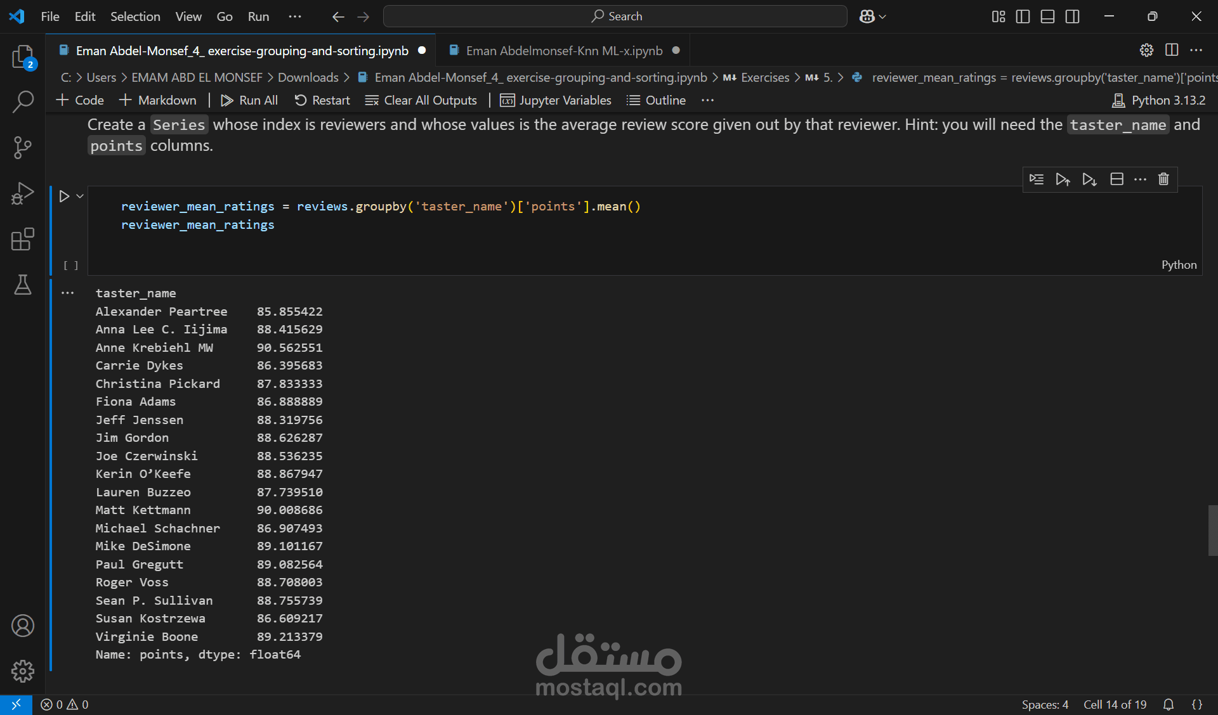Delete the current cell with trash icon

click(1163, 179)
